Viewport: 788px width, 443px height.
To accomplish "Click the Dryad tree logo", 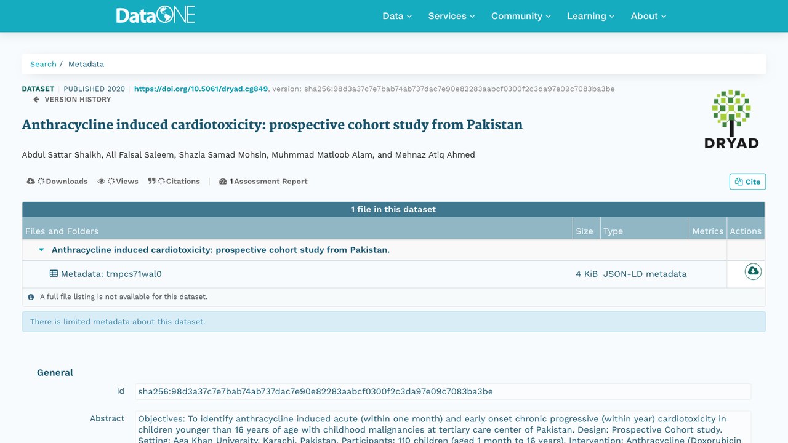I will (731, 119).
